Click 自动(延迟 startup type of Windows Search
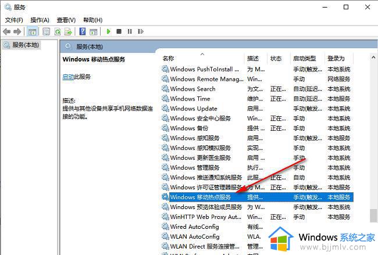 coord(308,89)
